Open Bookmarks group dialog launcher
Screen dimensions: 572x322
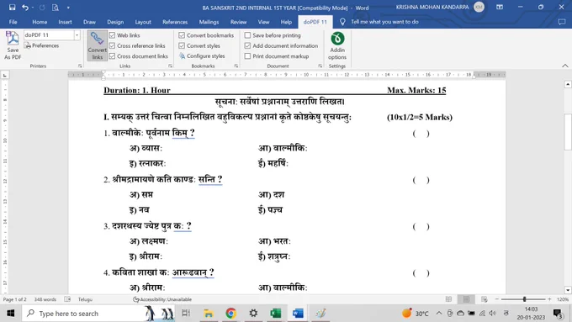pos(236,66)
